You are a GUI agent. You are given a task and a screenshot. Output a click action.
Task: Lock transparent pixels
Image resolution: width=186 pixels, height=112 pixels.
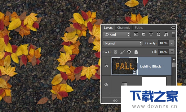pyautogui.click(x=115, y=52)
